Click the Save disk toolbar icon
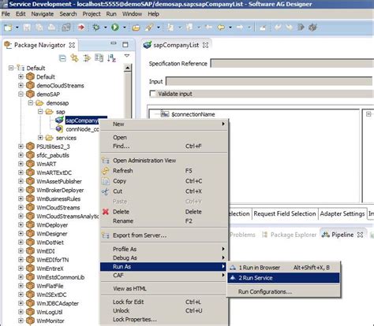The height and width of the screenshot is (326, 374). 27,28
